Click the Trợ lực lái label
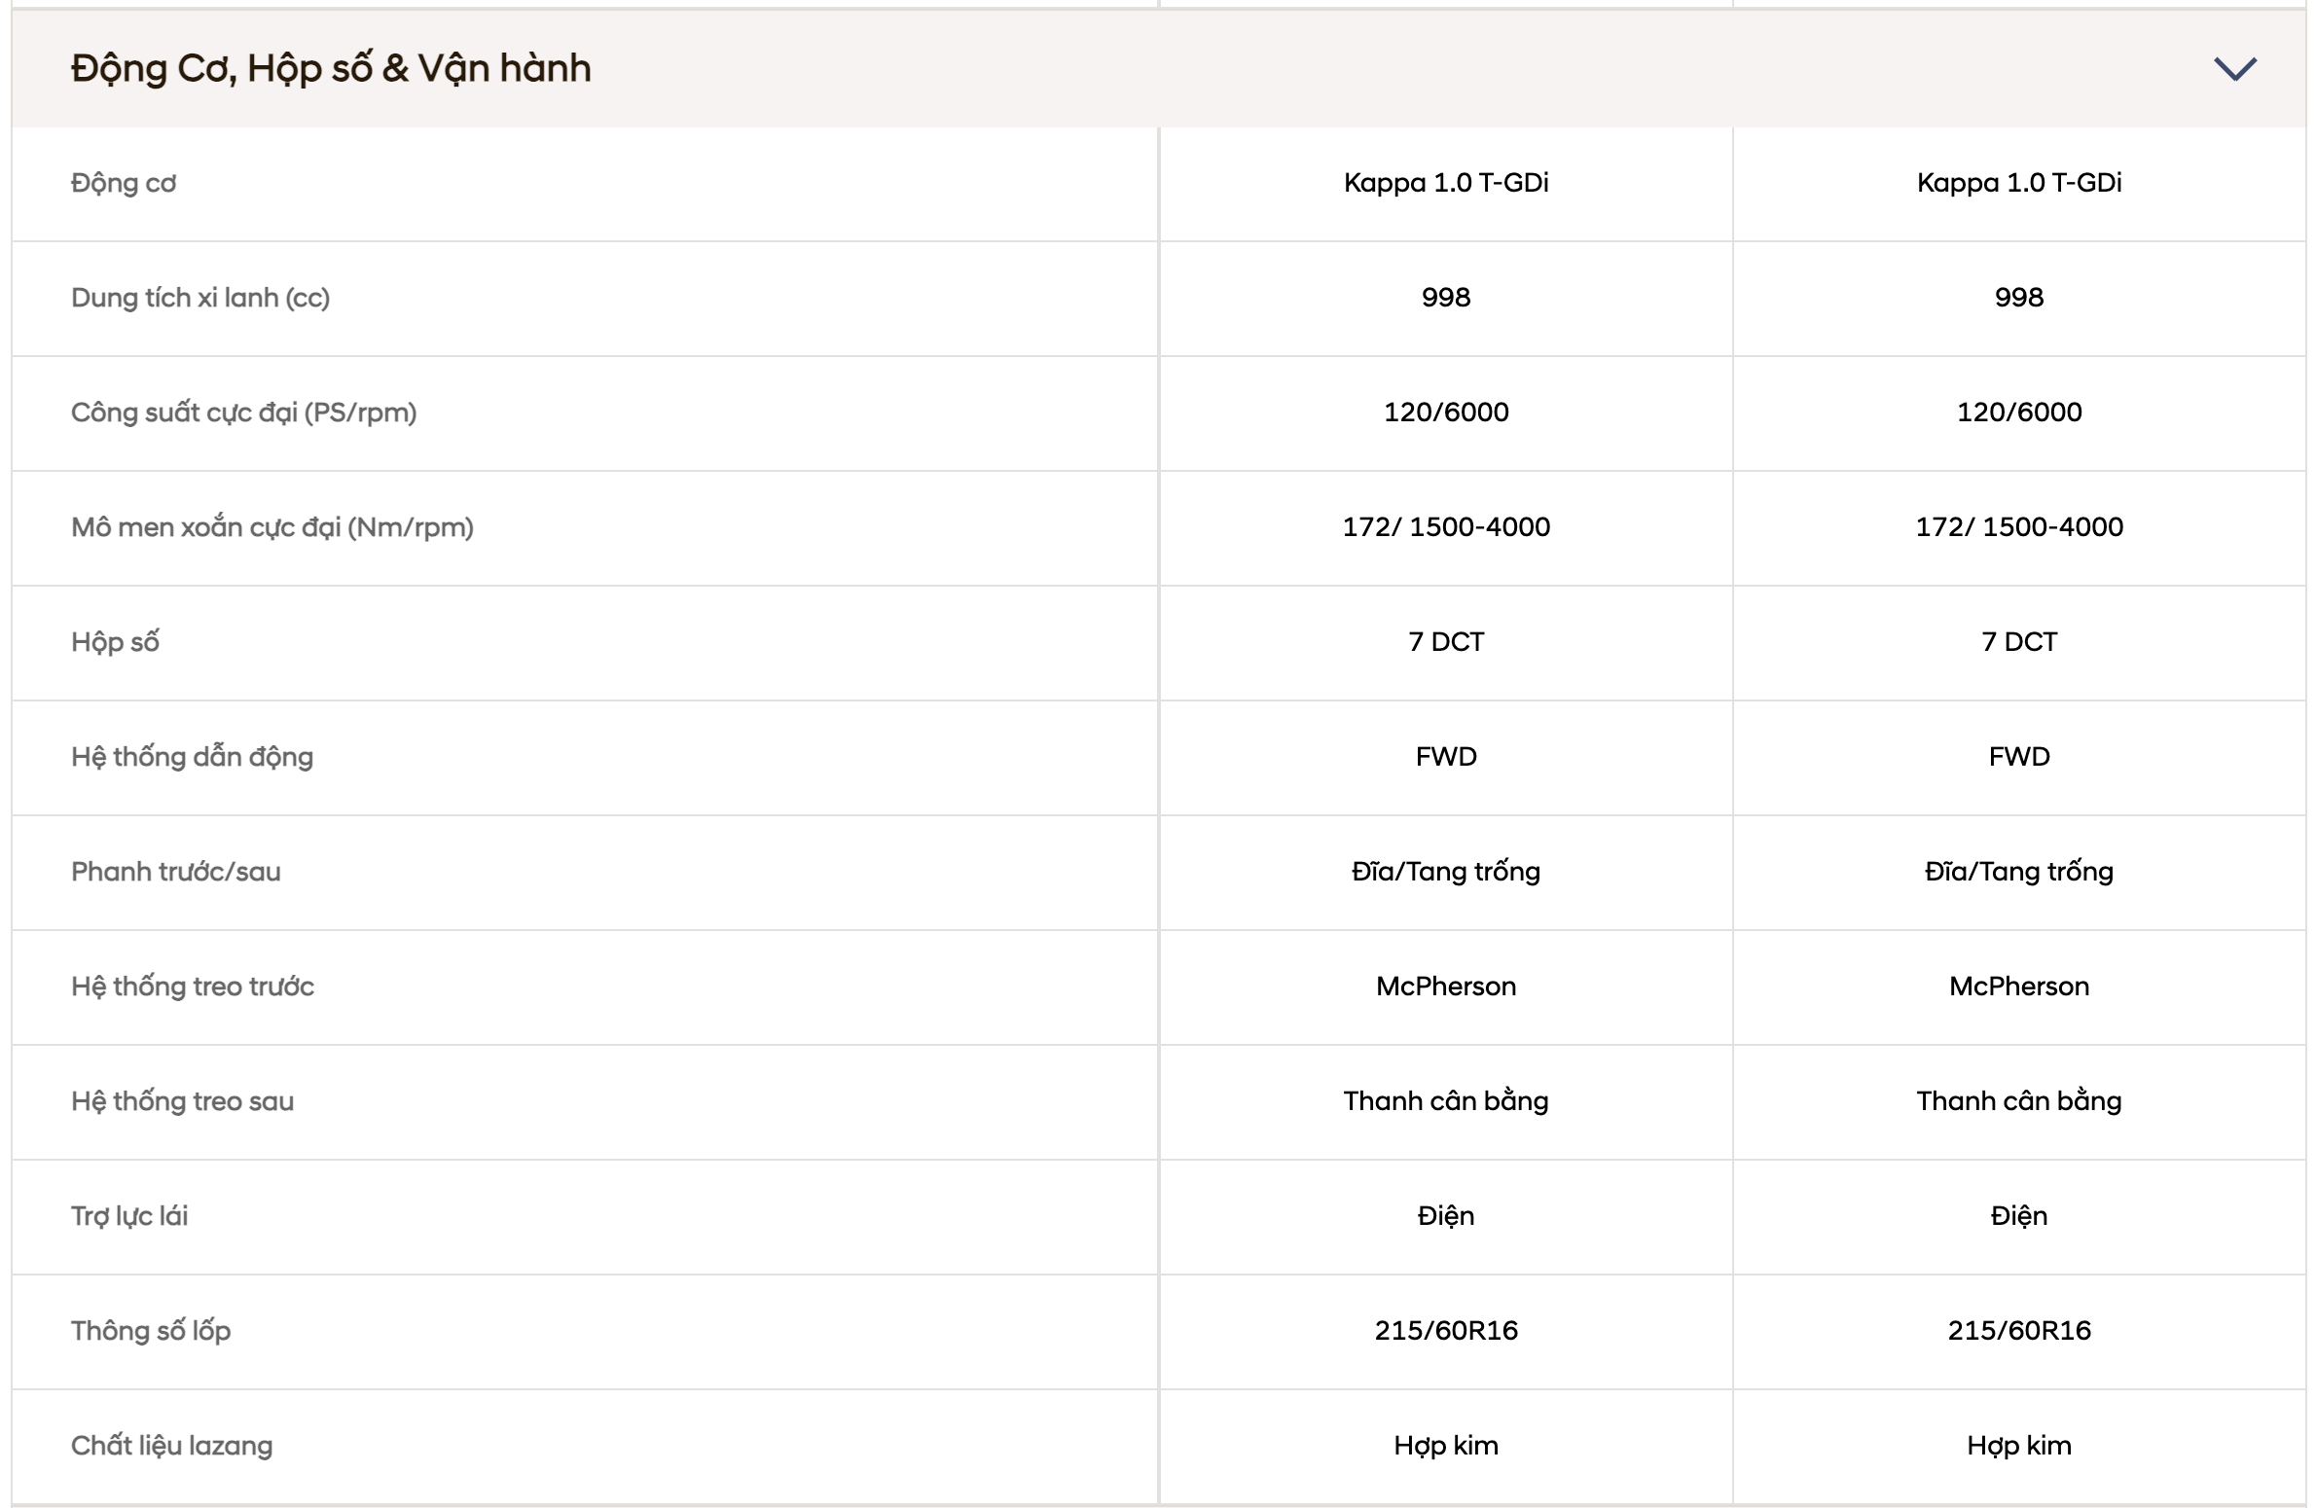The width and height of the screenshot is (2316, 1508). point(129,1217)
